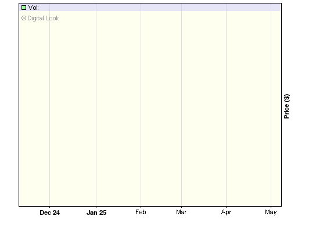The height and width of the screenshot is (227, 316).
Task: Select the Jan 25 axis label
Action: click(96, 212)
